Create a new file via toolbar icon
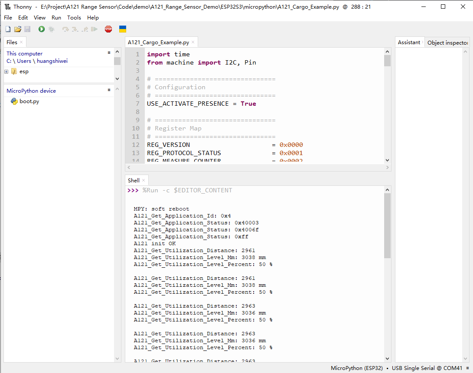The width and height of the screenshot is (473, 373). (x=8, y=29)
